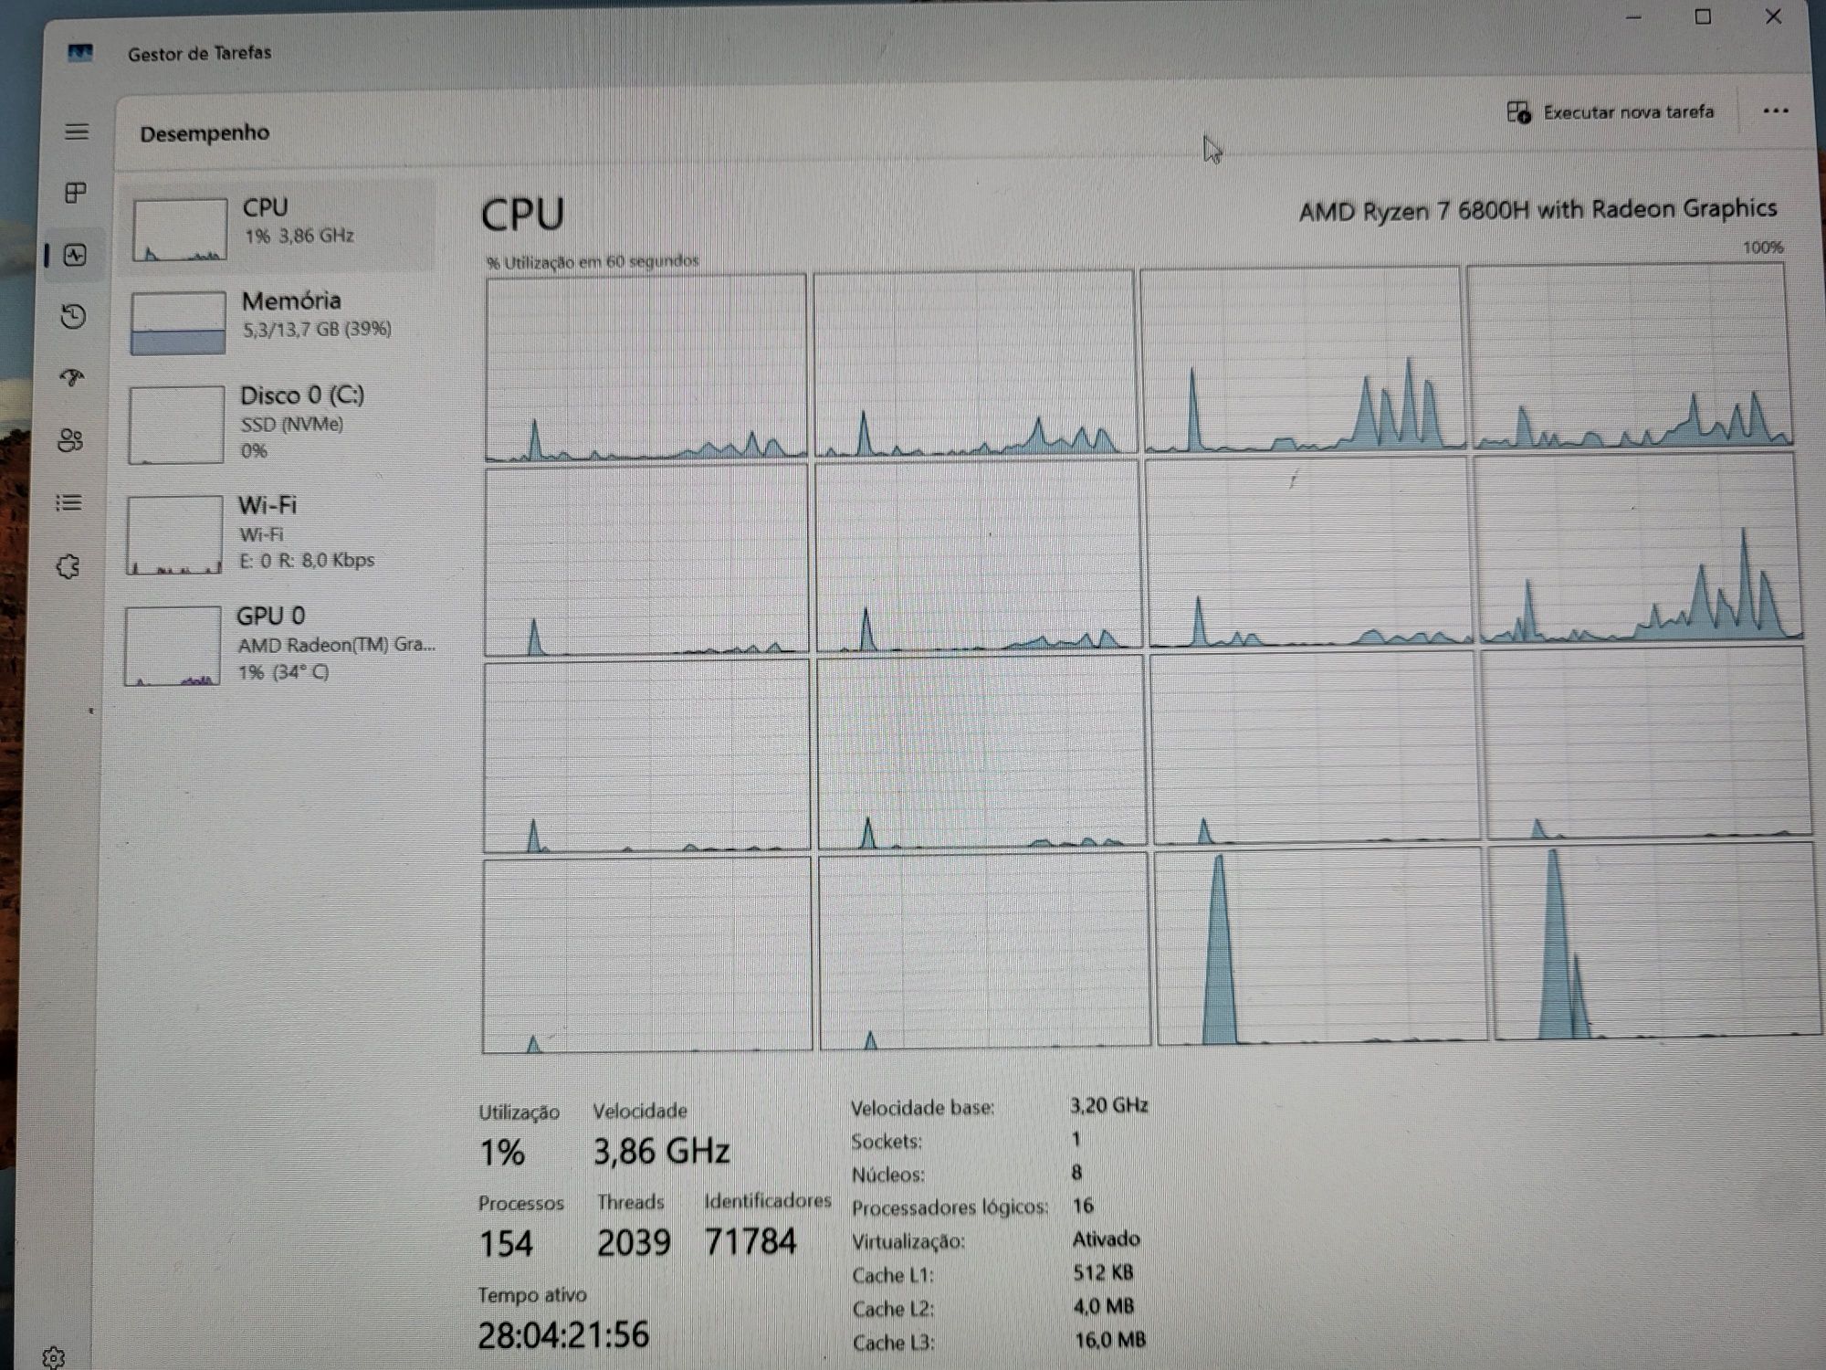Open the App history page icon
Screen dimensions: 1826x1370
click(74, 316)
